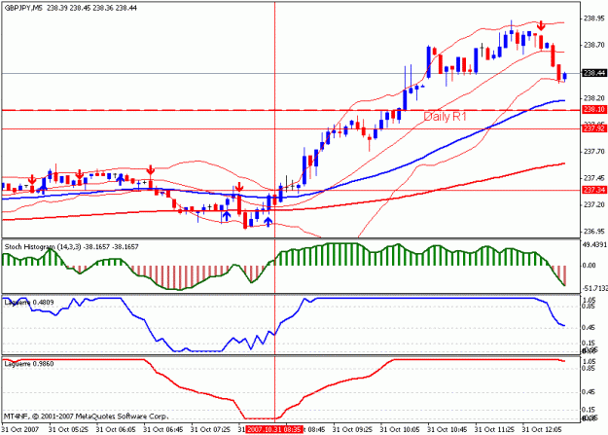The width and height of the screenshot is (608, 435).
Task: Click the 'Stoch Histogram (14,3,3)' indicator label
Action: point(43,247)
